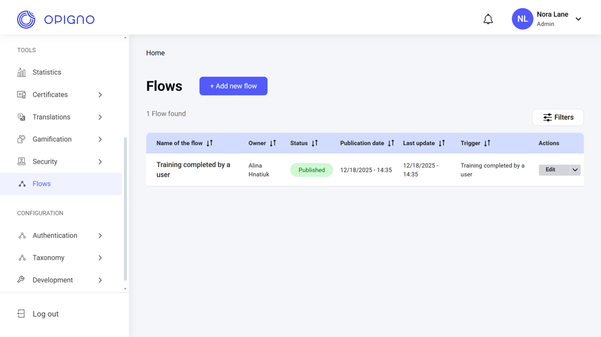Screen dimensions: 601x337
Task: Click the Flows sidebar icon
Action: (22, 184)
